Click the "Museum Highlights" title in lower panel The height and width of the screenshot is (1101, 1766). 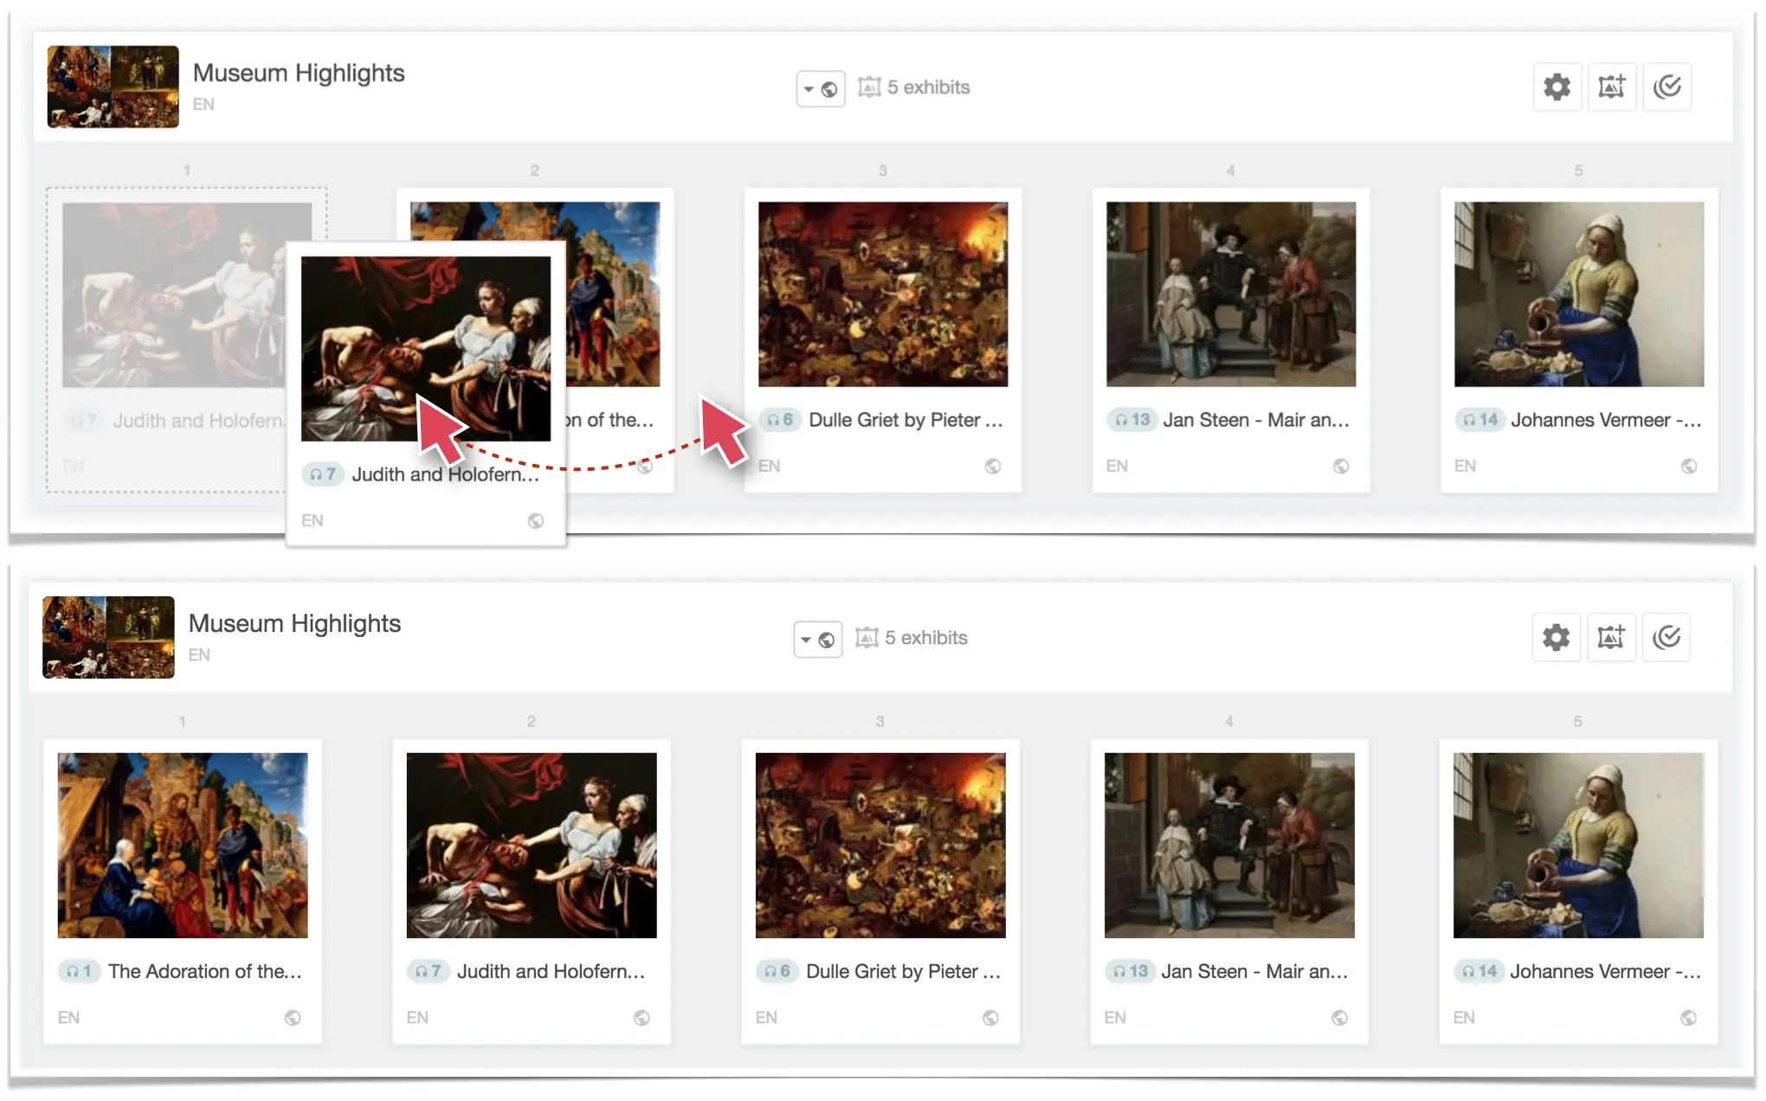coord(294,623)
